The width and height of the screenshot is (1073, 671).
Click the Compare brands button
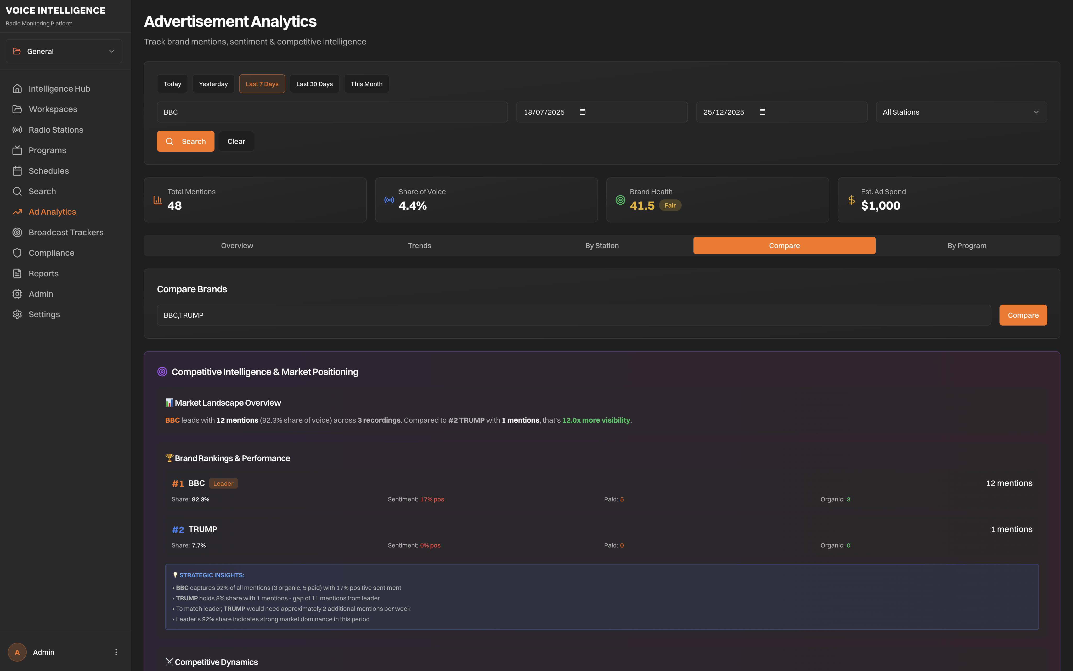pos(1023,315)
